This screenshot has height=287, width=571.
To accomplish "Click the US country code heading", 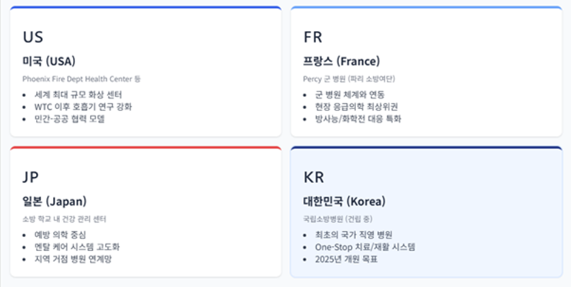I will (x=33, y=37).
